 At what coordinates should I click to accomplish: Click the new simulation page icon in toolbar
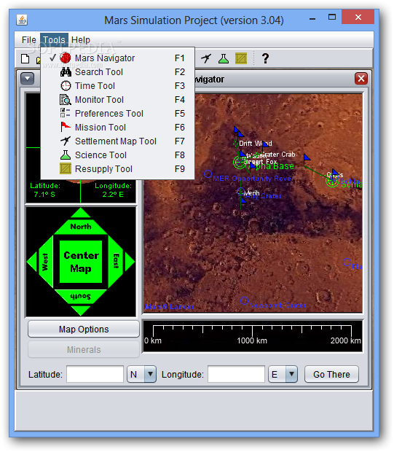coord(25,58)
